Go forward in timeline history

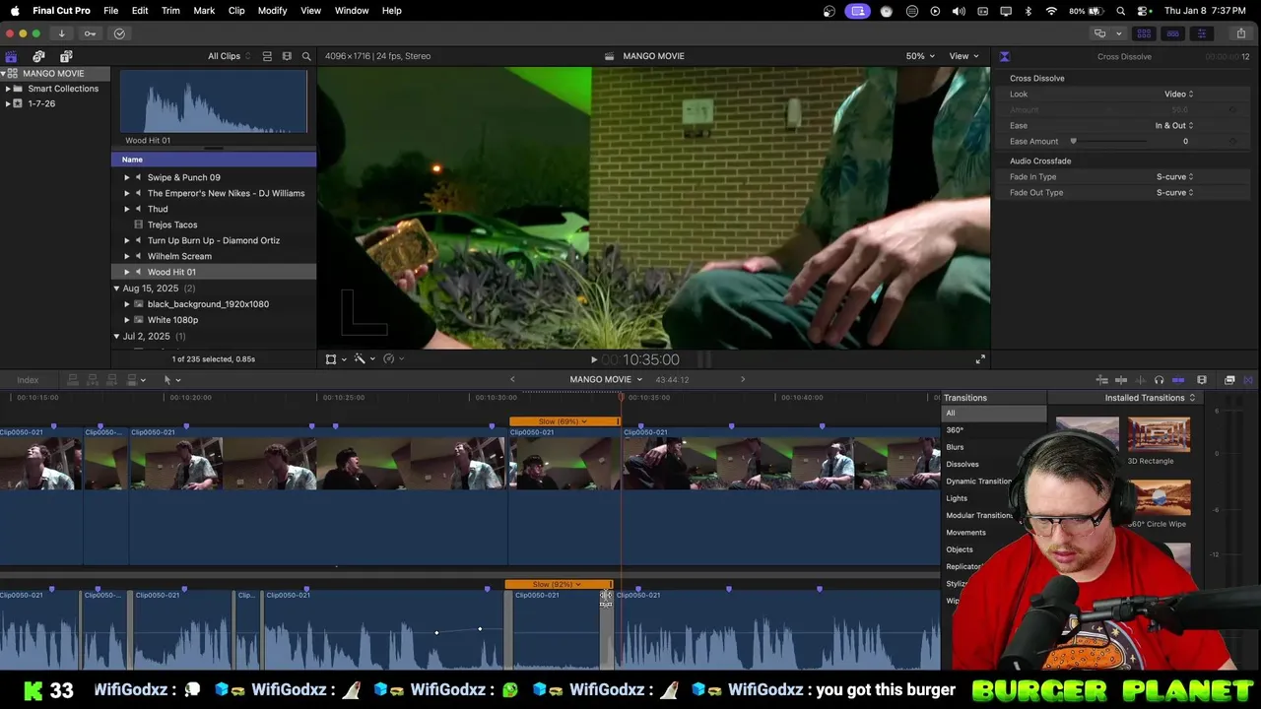(743, 380)
